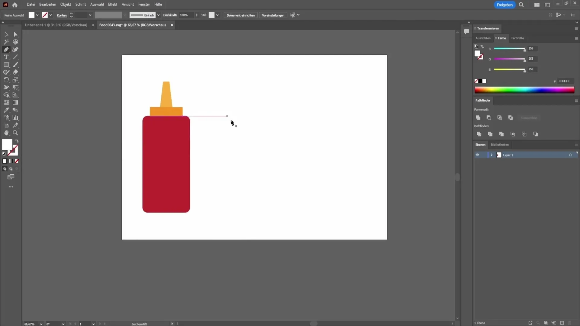
Task: Select the Hand tool
Action: (x=6, y=133)
